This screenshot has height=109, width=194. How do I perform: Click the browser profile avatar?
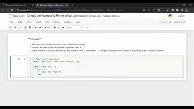pos(186,10)
